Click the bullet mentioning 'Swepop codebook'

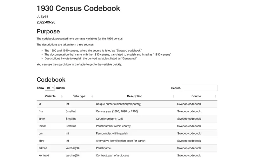[x=93, y=51]
